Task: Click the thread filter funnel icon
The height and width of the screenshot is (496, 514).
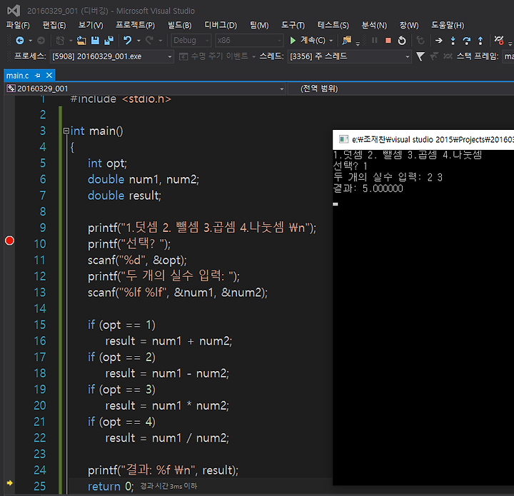Action: click(420, 56)
